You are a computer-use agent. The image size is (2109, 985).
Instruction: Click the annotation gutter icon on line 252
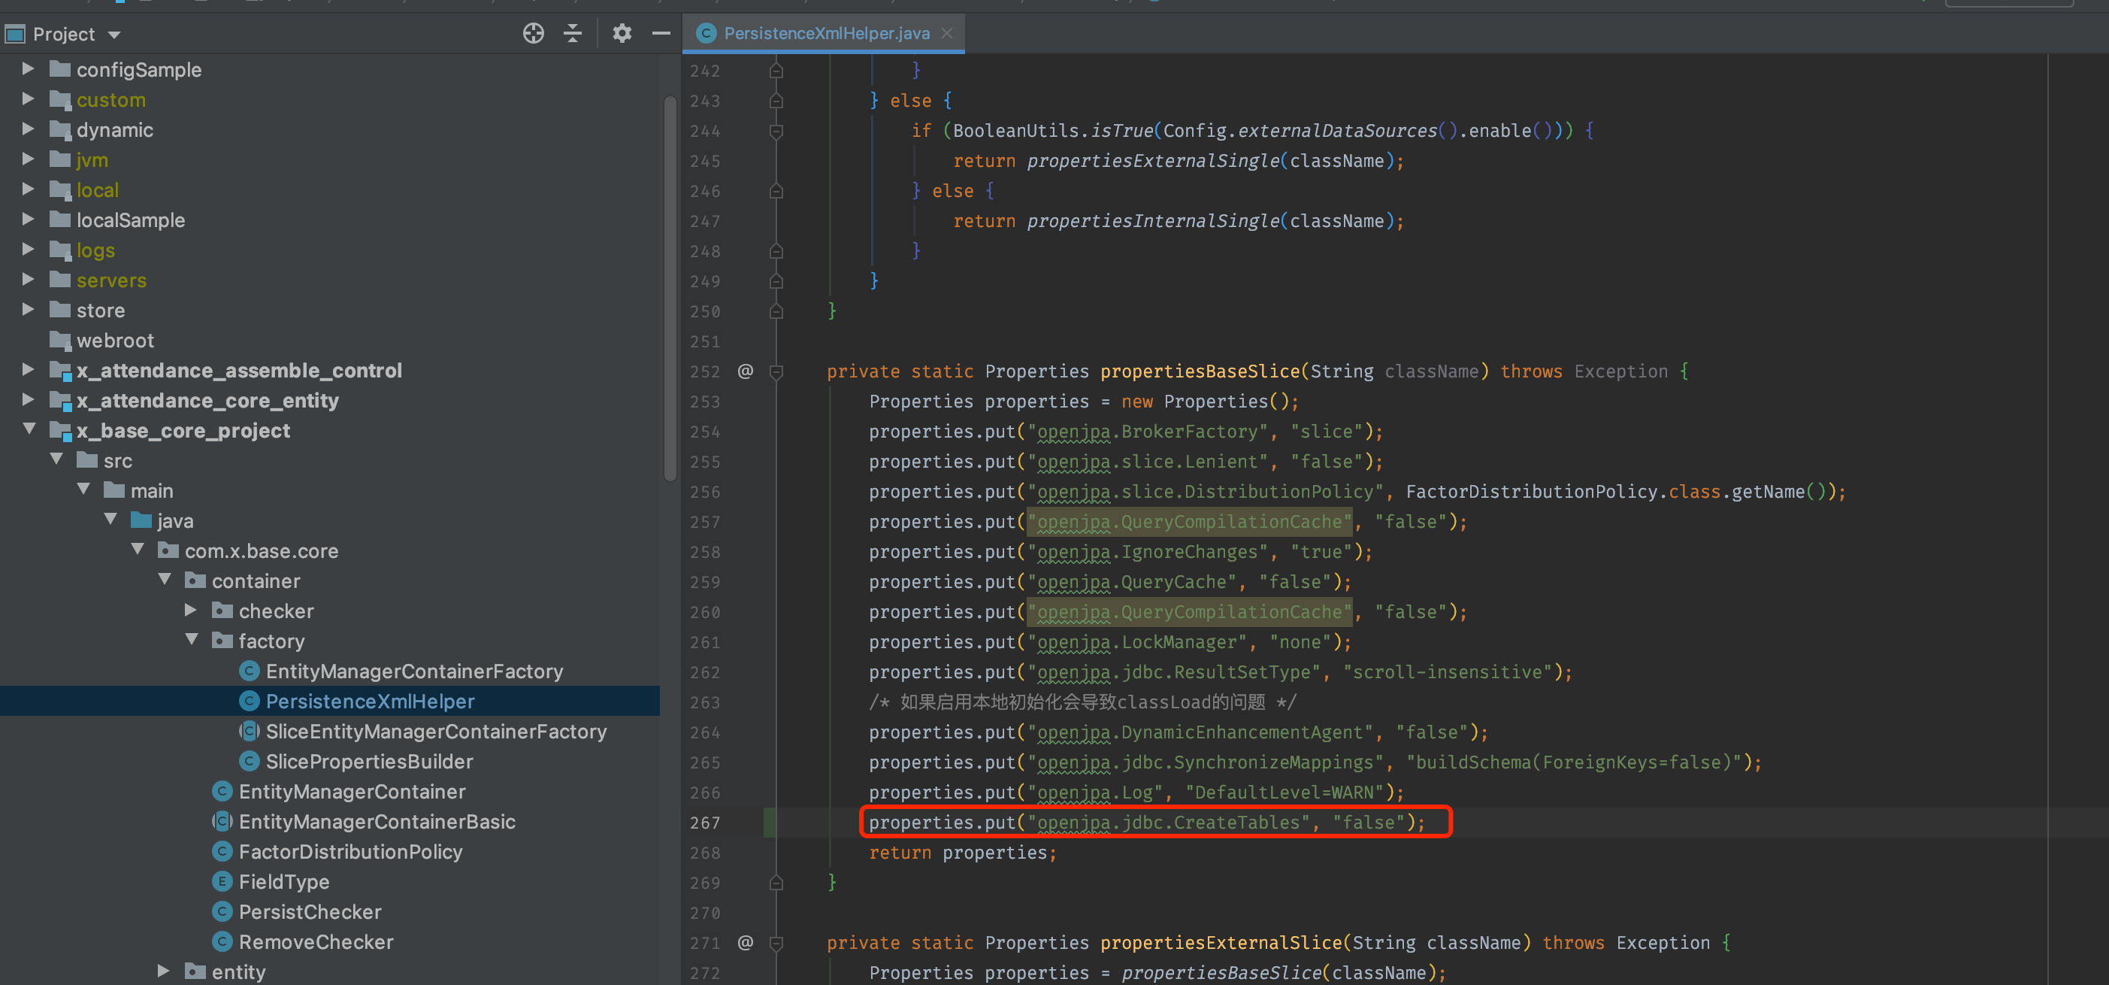pos(745,371)
